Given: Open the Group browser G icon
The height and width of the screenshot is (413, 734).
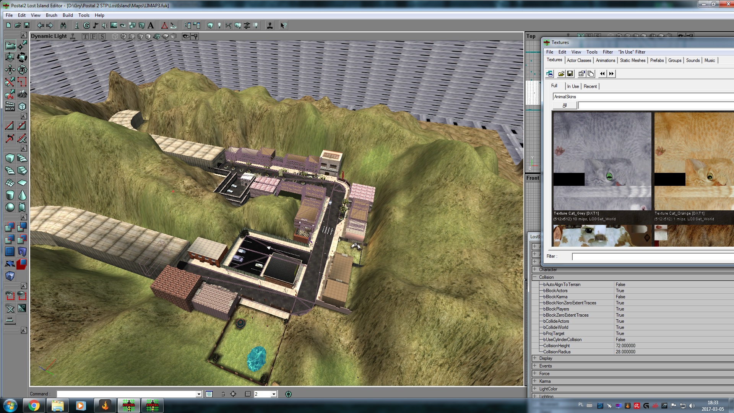Looking at the screenshot, I should coord(86,25).
